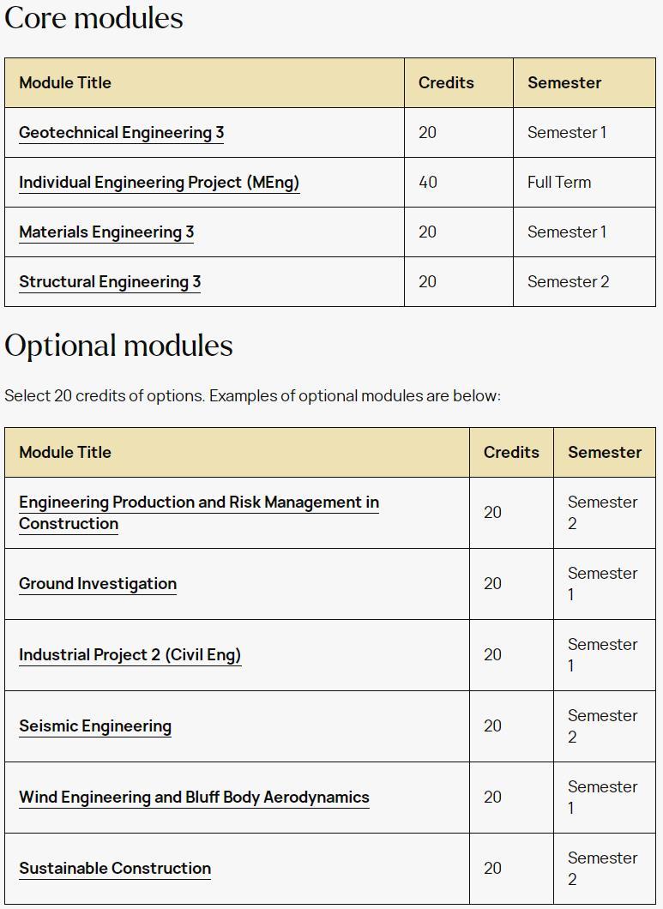Click Module Title header in core table

pyautogui.click(x=65, y=83)
